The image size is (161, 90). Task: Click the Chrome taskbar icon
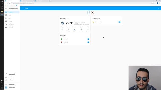tap(2, 15)
